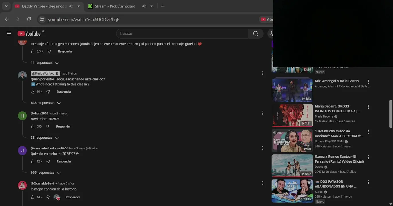
Task: Expand the 638 respuestas thread
Action: coord(46,103)
